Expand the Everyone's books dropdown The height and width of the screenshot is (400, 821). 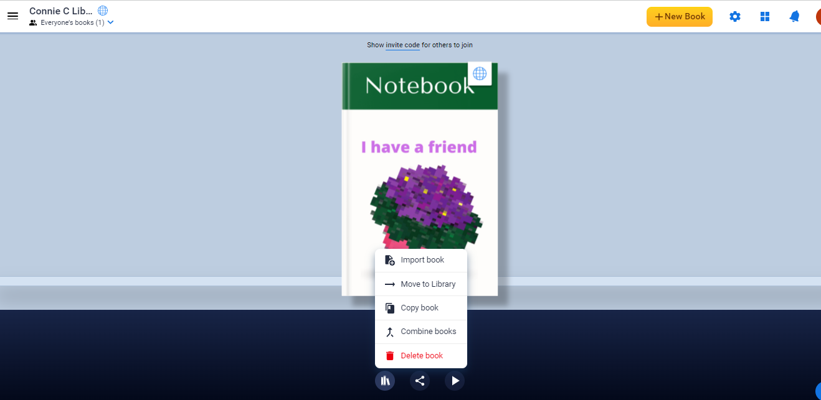click(110, 22)
